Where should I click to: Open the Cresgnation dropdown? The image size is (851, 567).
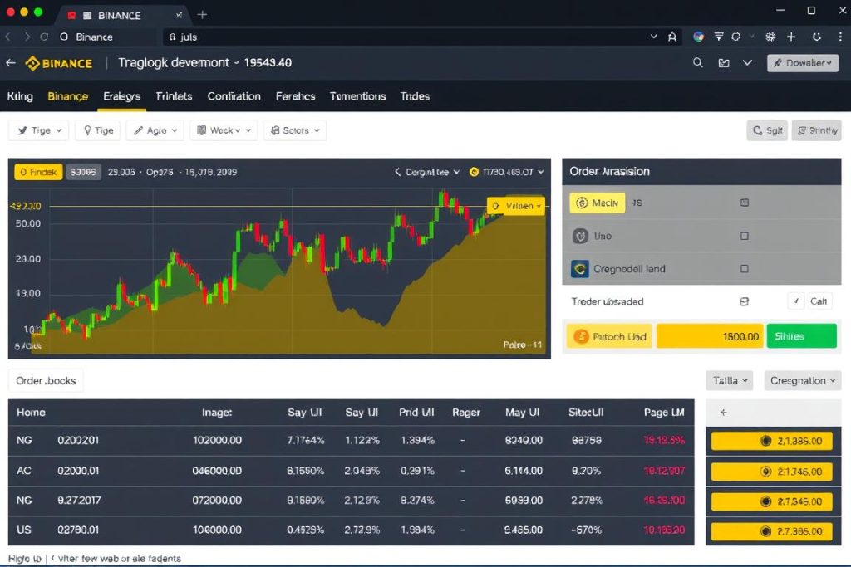click(x=802, y=380)
